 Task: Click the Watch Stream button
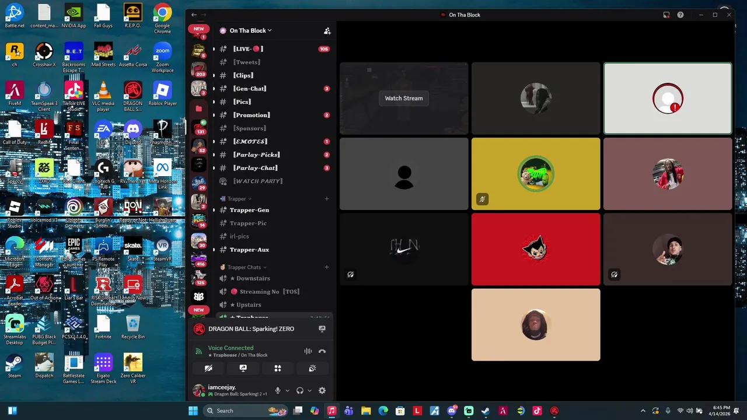404,99
